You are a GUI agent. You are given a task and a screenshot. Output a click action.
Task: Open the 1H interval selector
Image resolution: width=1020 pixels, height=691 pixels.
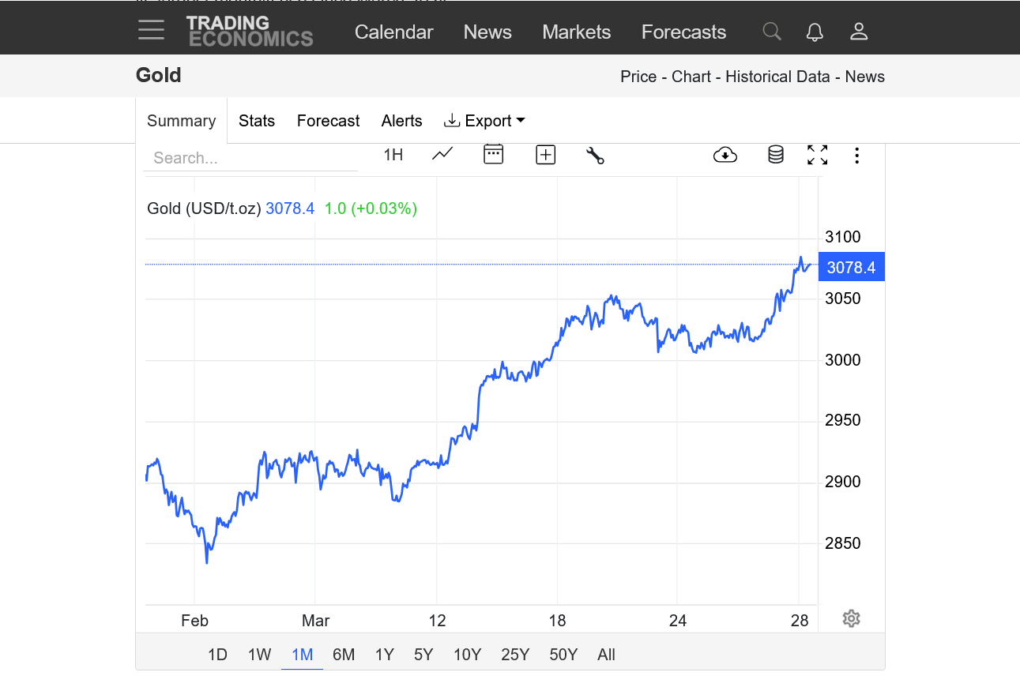[393, 155]
